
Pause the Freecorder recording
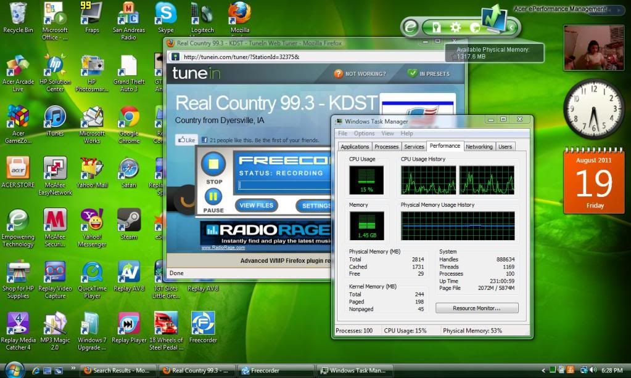[x=213, y=197]
